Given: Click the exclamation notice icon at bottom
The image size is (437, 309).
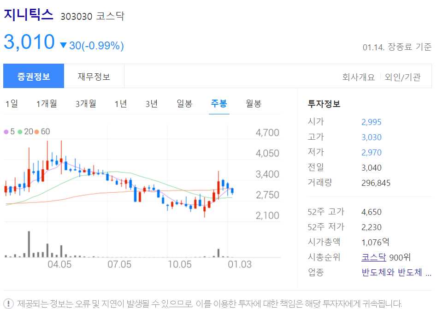Looking at the screenshot, I should click(x=8, y=303).
